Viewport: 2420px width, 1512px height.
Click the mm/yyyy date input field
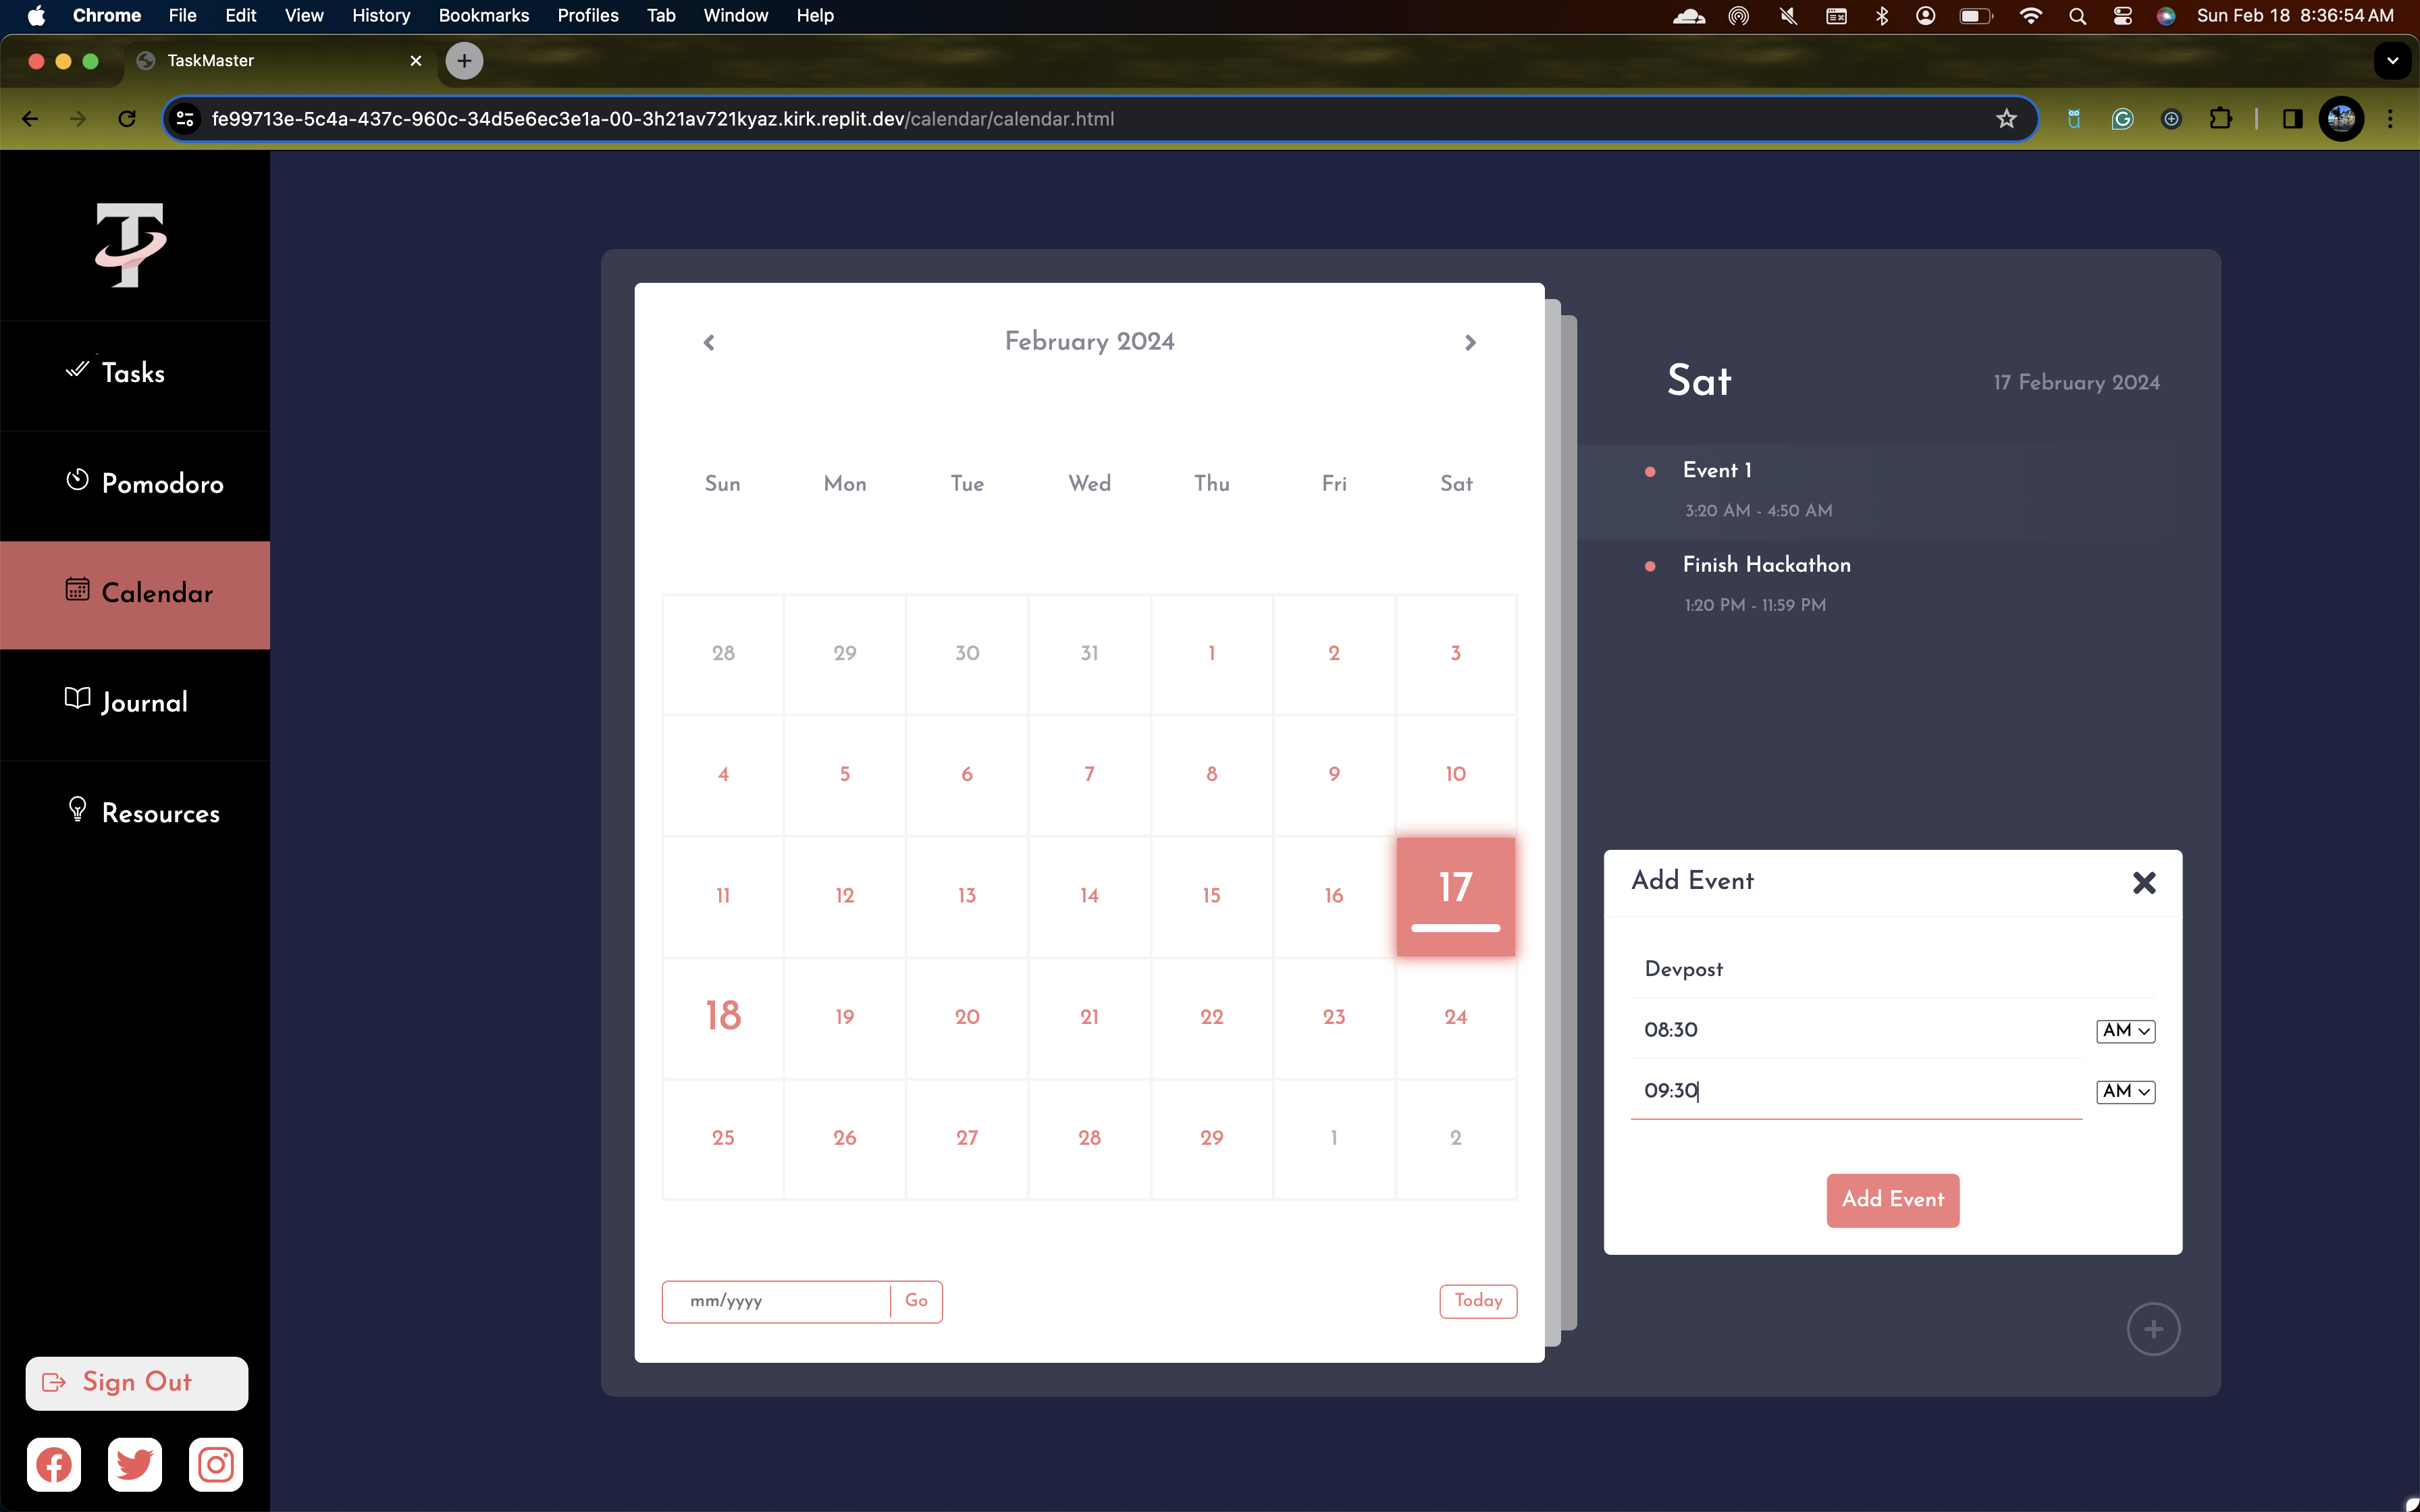pos(776,1301)
